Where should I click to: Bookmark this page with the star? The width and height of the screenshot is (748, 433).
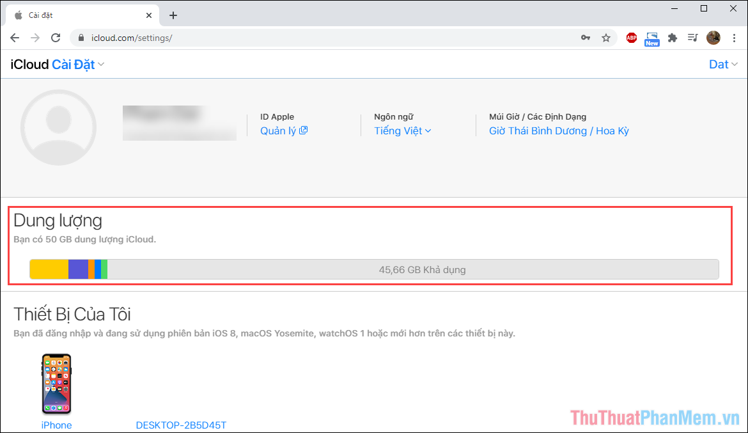click(606, 38)
